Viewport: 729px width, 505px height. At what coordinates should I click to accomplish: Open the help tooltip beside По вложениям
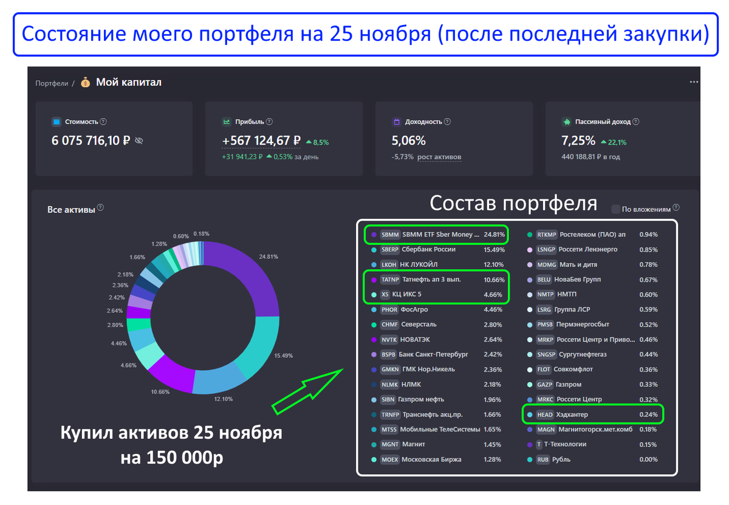coord(677,208)
